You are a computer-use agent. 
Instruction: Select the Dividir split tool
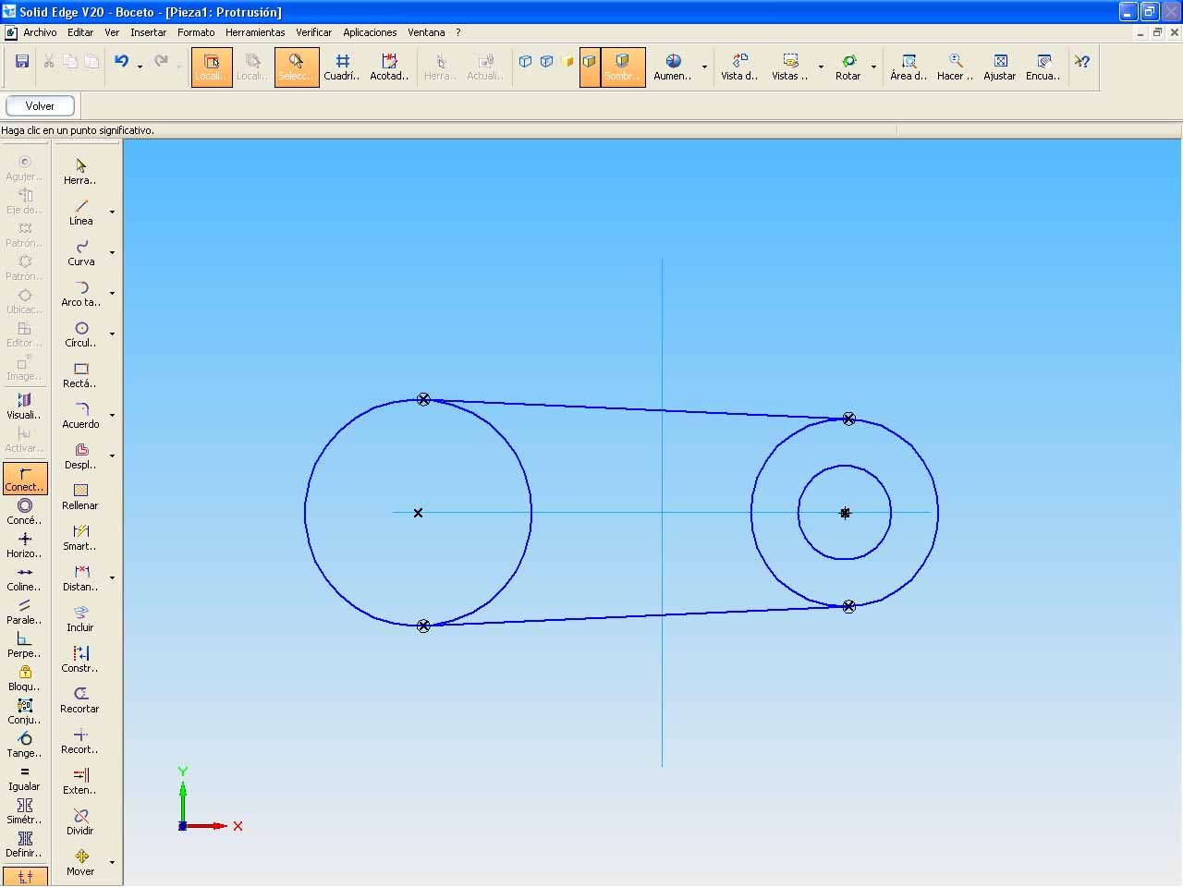point(80,822)
